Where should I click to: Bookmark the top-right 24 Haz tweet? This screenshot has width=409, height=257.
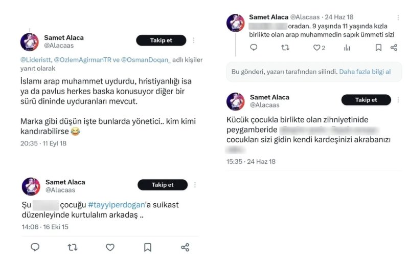[x=378, y=48]
